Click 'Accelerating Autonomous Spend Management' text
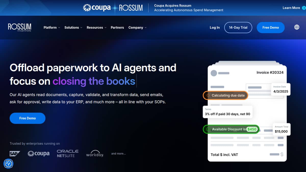The width and height of the screenshot is (306, 172). 189,10
